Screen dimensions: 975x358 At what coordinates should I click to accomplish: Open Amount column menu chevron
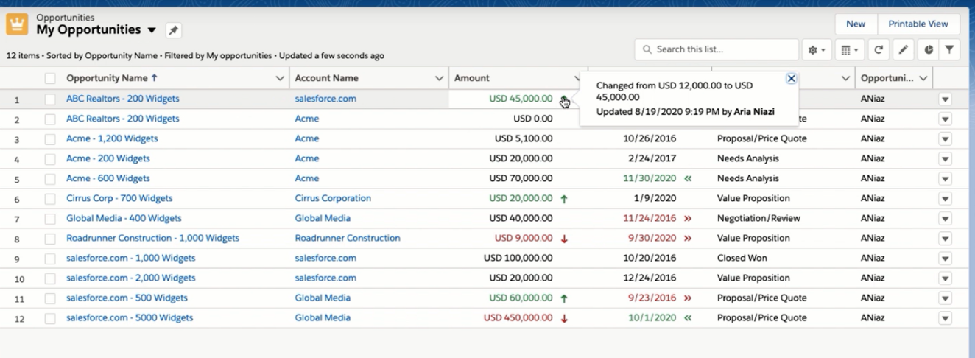[578, 78]
